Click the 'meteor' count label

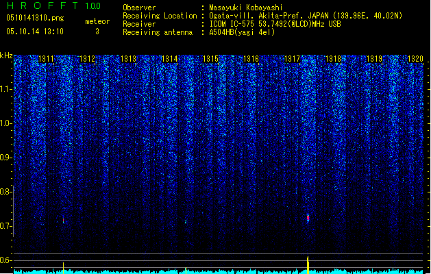click(x=97, y=21)
